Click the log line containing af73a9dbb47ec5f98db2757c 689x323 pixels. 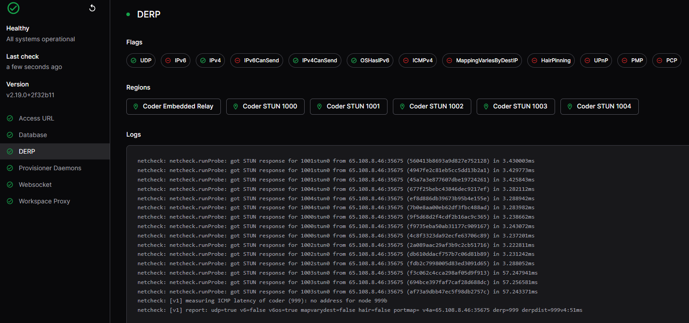pos(338,292)
